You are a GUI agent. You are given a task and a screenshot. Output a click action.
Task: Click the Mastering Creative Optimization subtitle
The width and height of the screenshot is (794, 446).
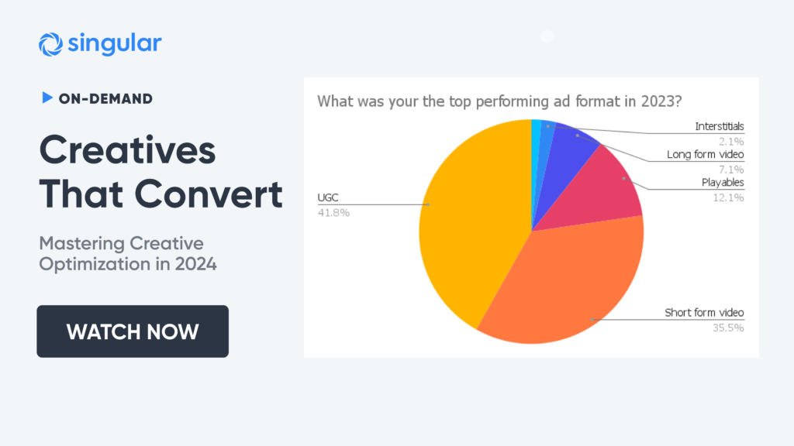128,253
